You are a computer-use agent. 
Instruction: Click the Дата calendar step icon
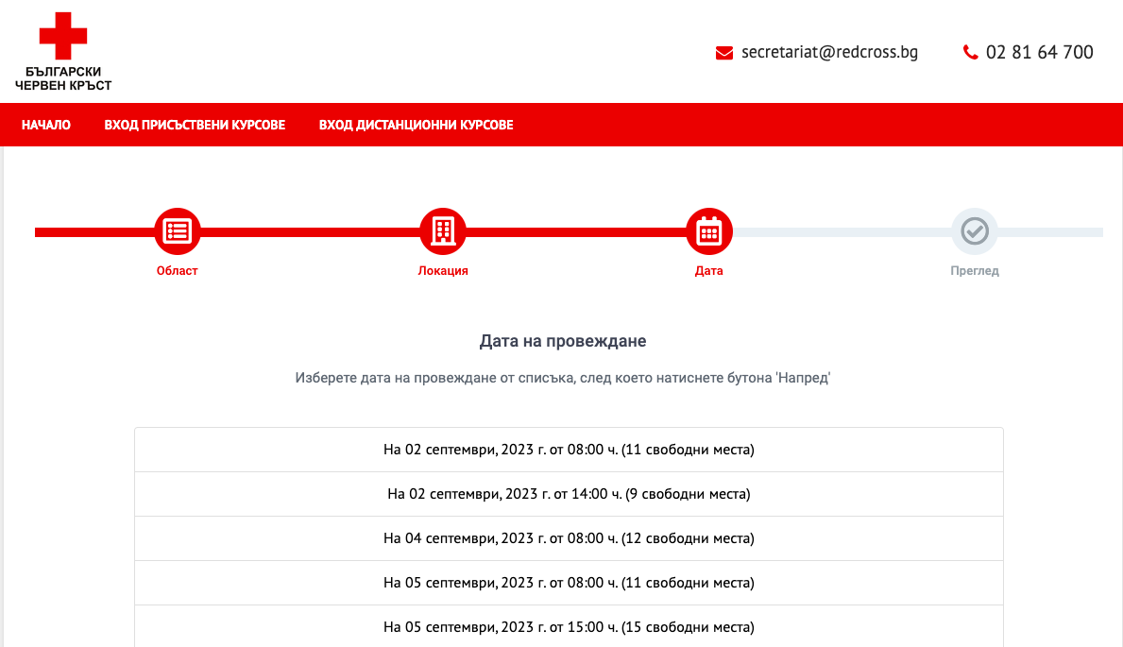click(708, 230)
